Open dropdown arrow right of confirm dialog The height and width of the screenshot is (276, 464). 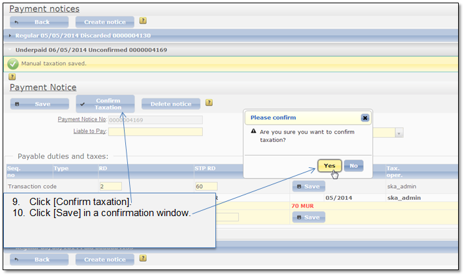399,133
